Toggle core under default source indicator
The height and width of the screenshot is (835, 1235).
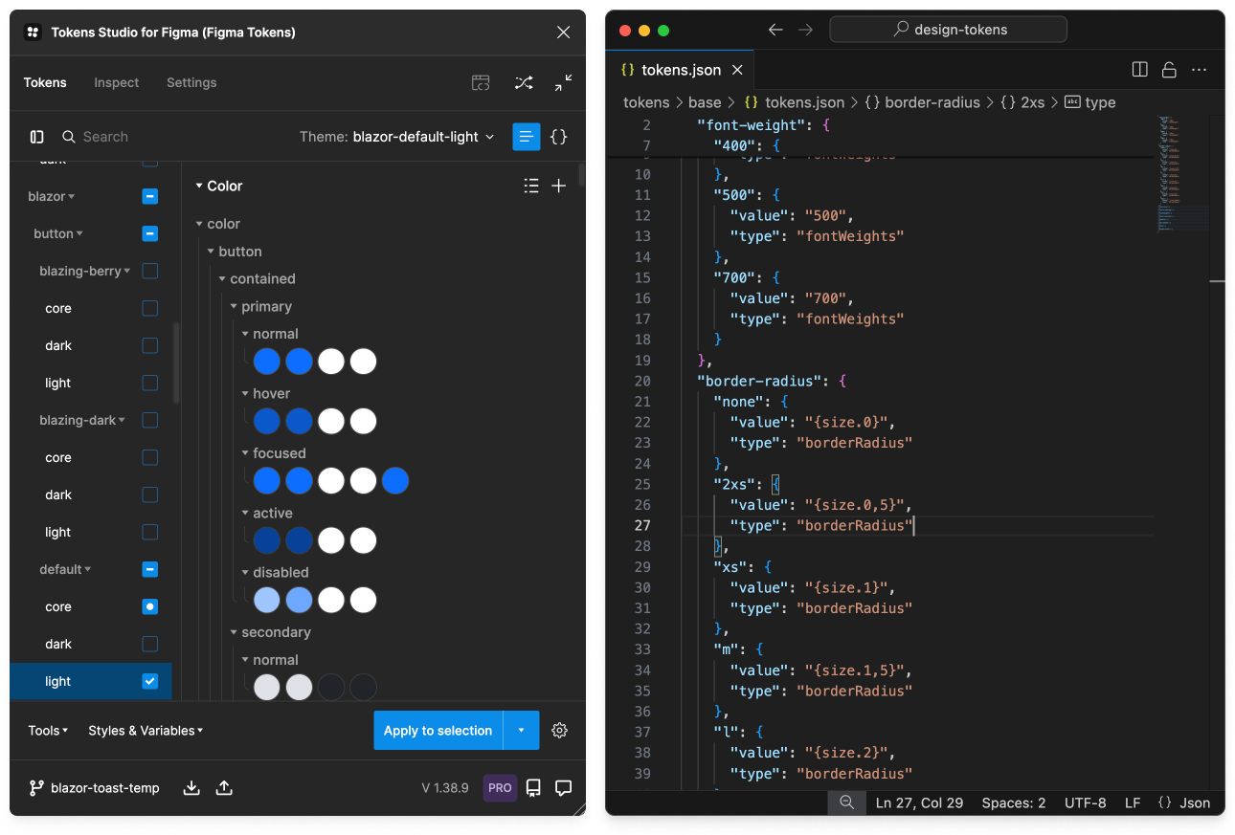click(150, 606)
